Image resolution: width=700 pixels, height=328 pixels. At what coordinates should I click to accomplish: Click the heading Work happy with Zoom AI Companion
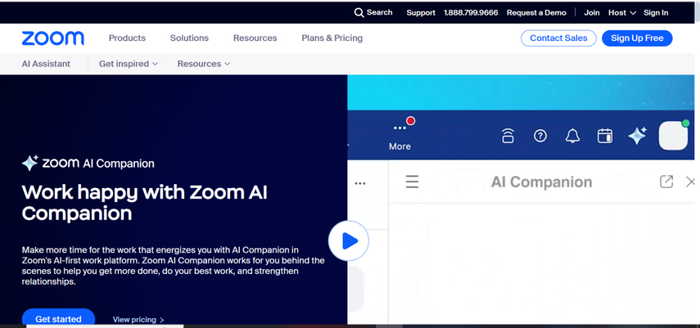(144, 203)
